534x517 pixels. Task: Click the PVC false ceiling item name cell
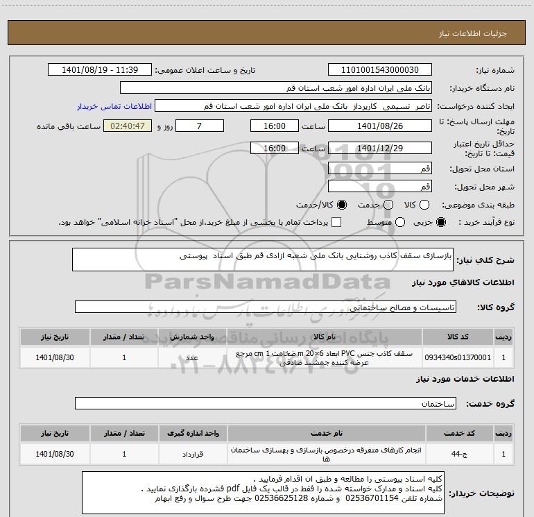pyautogui.click(x=325, y=357)
